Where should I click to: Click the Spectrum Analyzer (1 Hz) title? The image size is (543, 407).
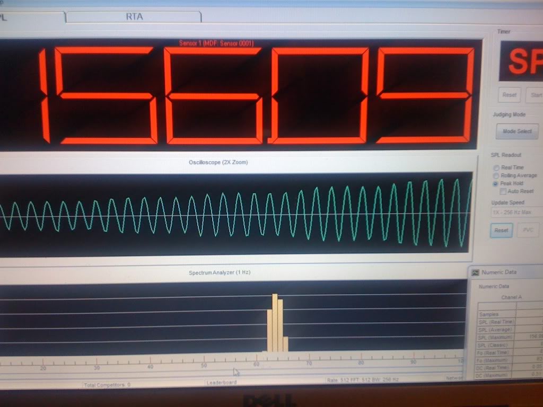[x=220, y=272]
